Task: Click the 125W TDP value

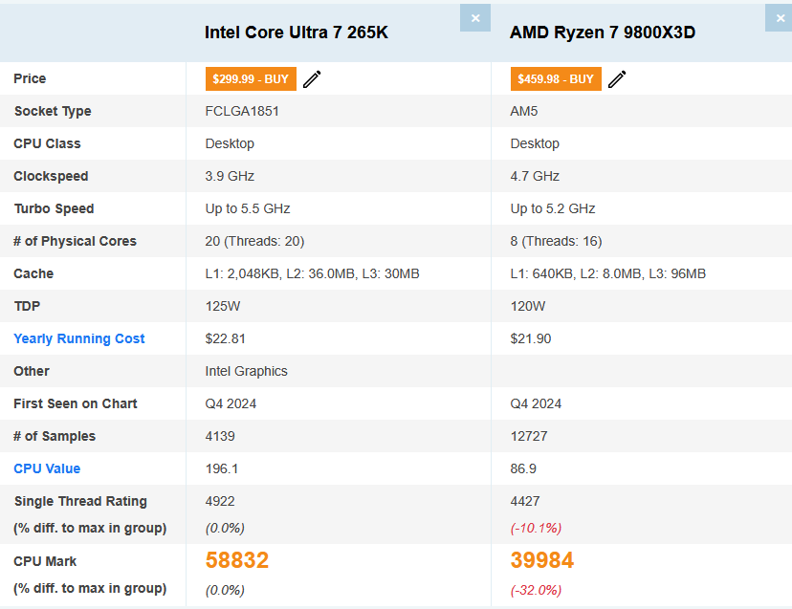Action: click(223, 306)
